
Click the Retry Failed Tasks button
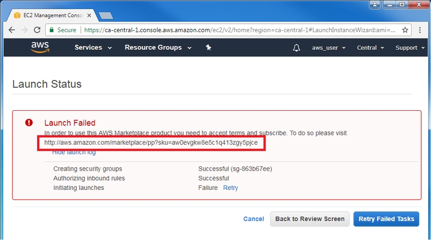pos(386,219)
